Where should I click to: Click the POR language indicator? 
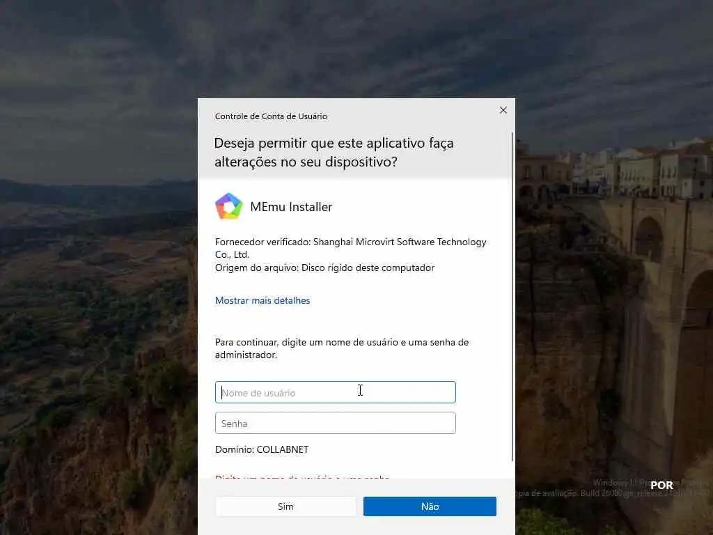pos(661,486)
